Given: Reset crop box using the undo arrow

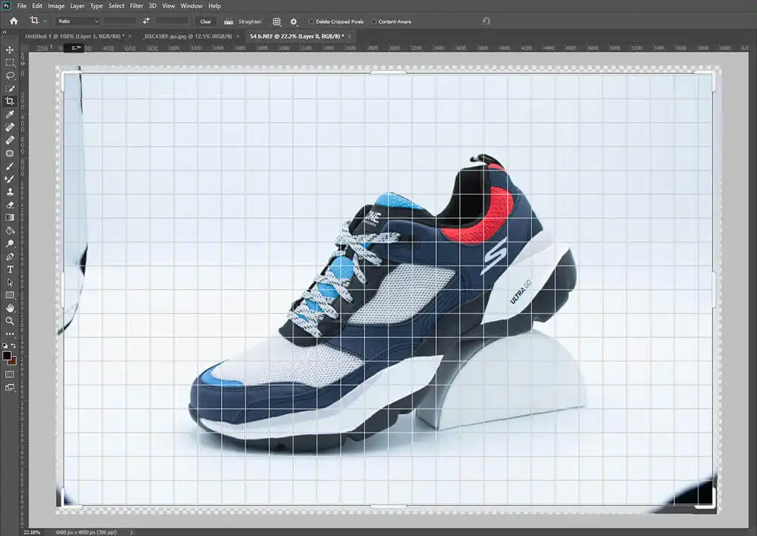Looking at the screenshot, I should [x=486, y=21].
